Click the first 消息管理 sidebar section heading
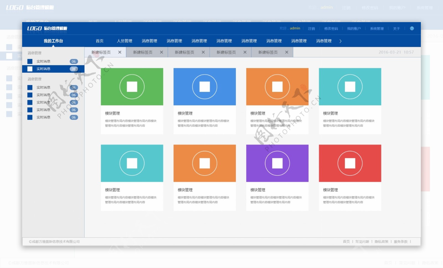443x268 pixels. [x=35, y=53]
